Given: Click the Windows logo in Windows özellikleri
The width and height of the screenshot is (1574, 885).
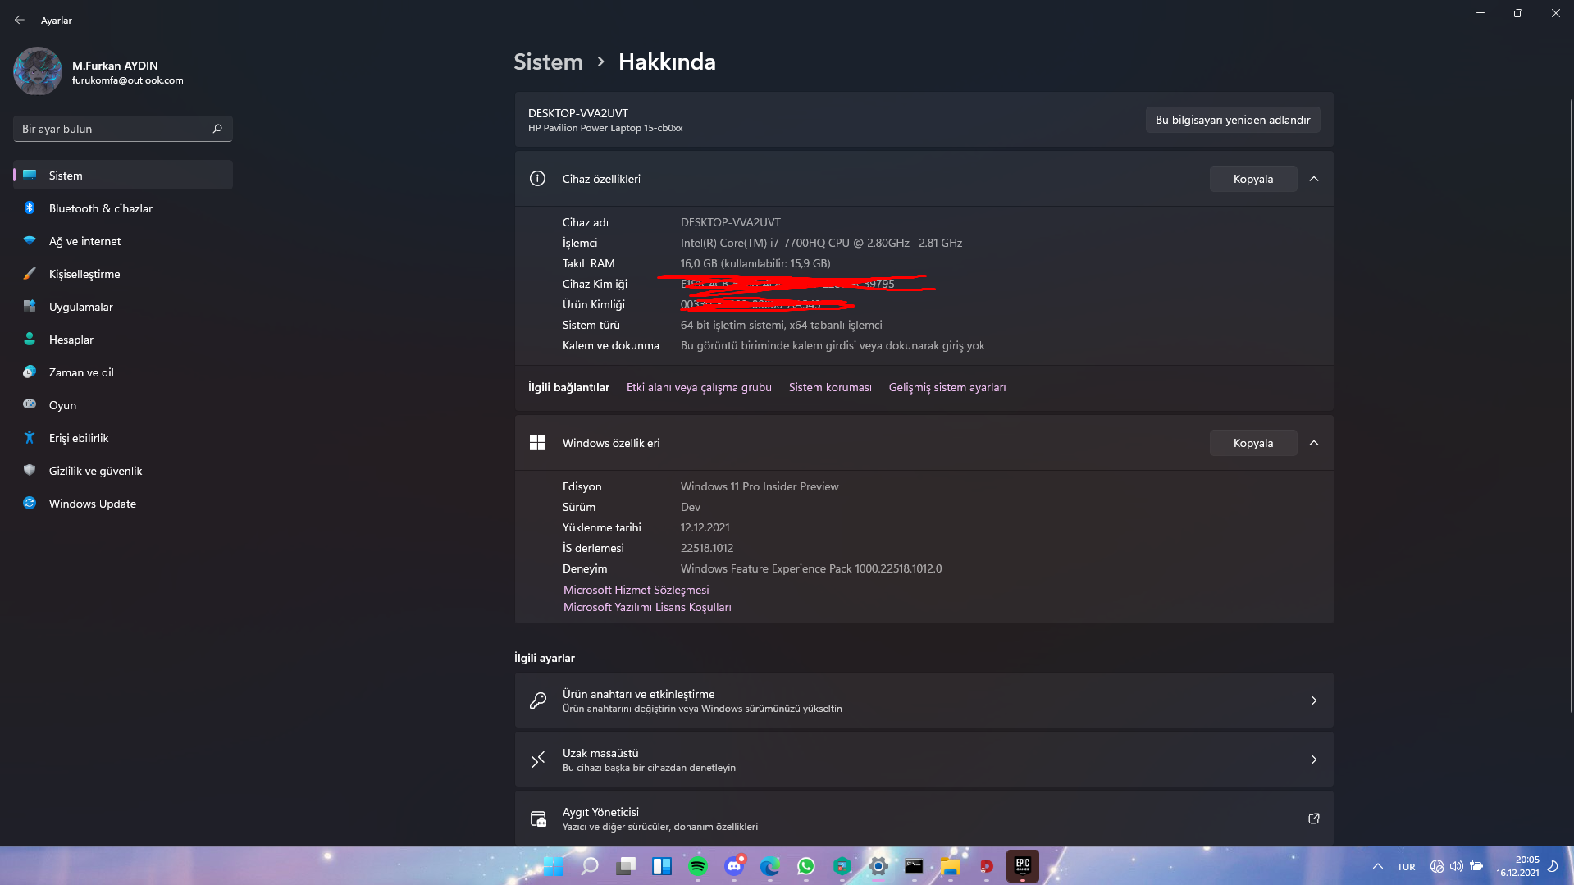Looking at the screenshot, I should click(537, 443).
